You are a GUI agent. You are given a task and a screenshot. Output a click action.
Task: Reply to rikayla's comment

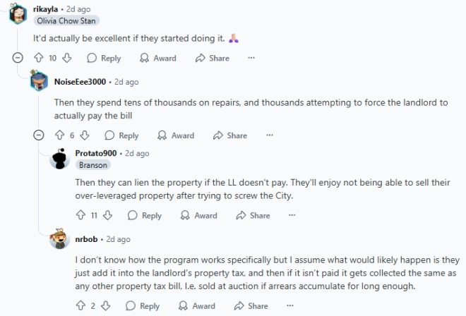(x=104, y=58)
